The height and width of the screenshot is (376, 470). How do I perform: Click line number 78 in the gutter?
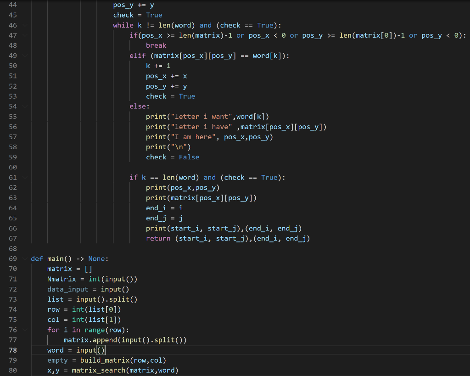[x=12, y=350]
